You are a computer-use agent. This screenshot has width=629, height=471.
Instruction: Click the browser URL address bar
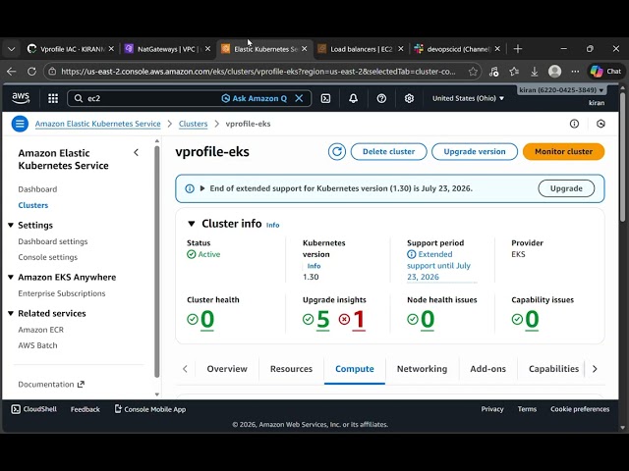pyautogui.click(x=257, y=72)
